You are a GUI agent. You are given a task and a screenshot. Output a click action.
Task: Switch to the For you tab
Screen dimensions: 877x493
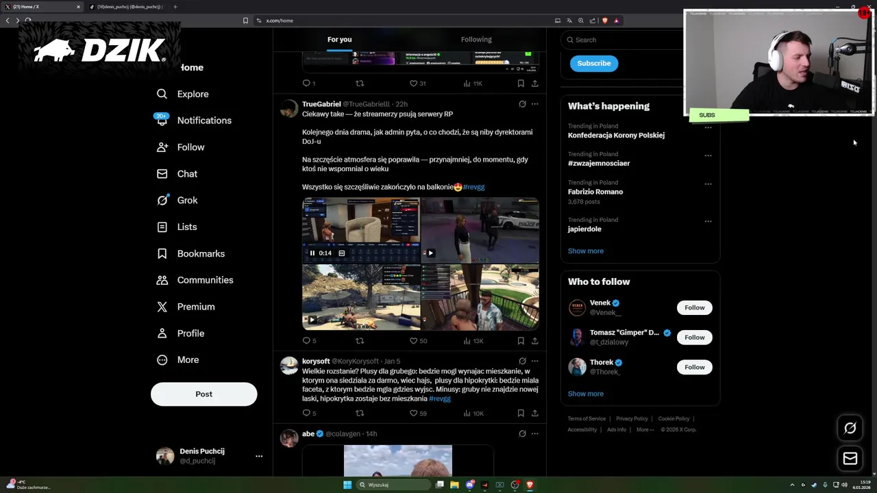pos(339,40)
